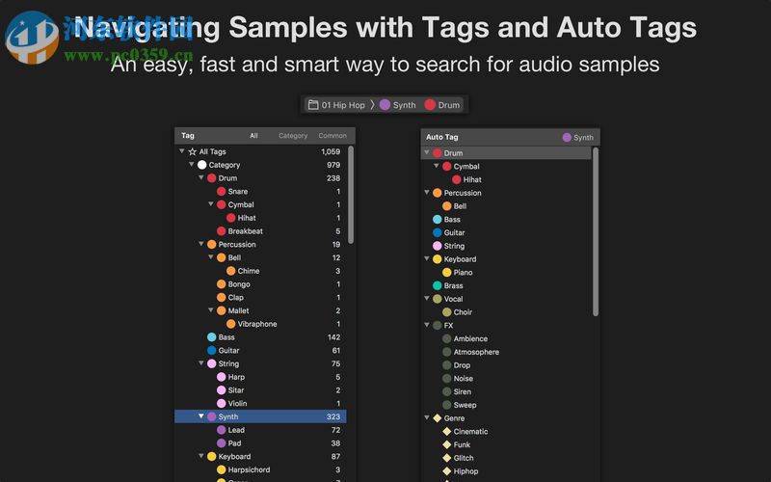The height and width of the screenshot is (482, 771).
Task: Select the pink Harp tag dot
Action: click(x=222, y=377)
